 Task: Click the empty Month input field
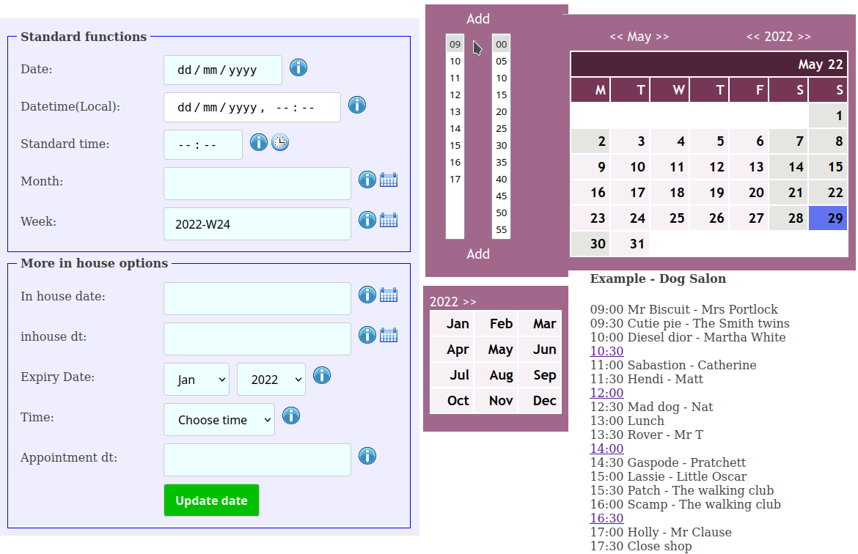click(x=257, y=183)
